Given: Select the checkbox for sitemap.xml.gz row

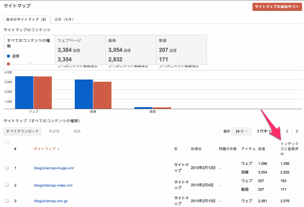Looking at the screenshot, I should [7, 201].
